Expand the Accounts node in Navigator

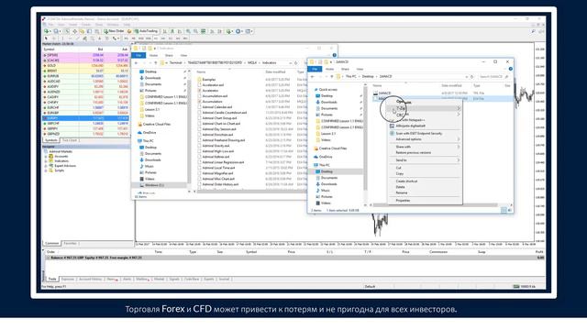tap(46, 157)
